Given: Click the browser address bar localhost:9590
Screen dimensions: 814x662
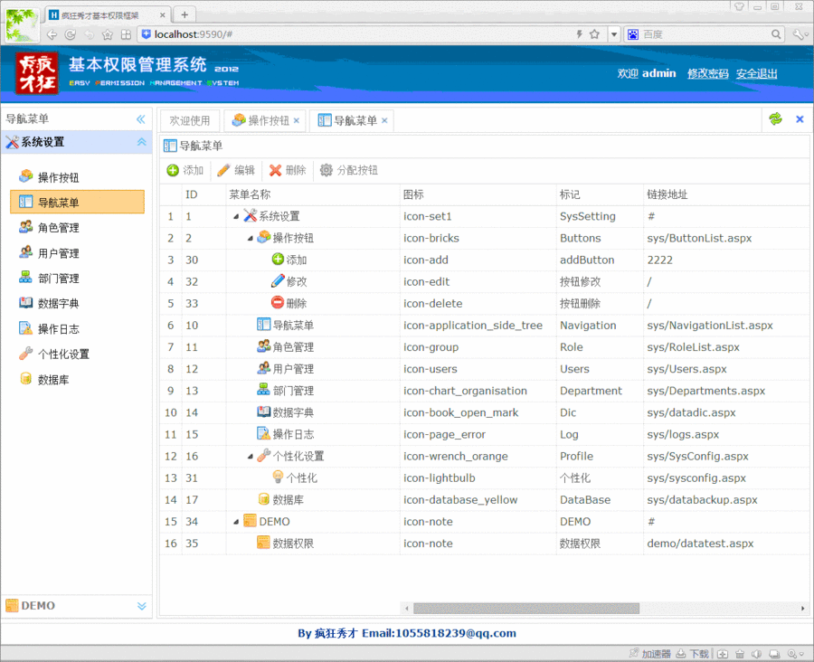Looking at the screenshot, I should coord(358,34).
